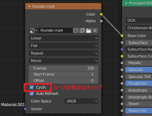Screen dimensions: 152x116
Task: Collapse the Principled BSDF node triangle
Action: (x=126, y=3)
